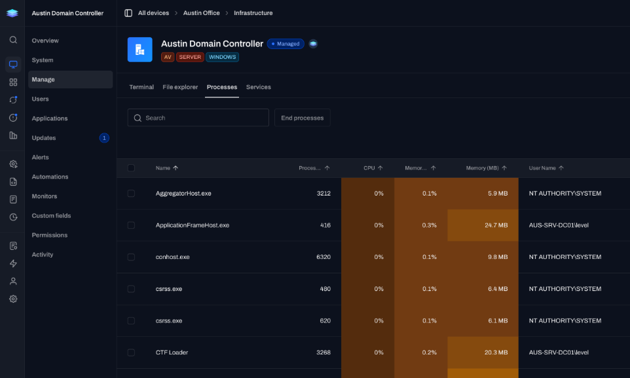Tick the select-all checkbox in table header
630x378 pixels.
[x=131, y=168]
